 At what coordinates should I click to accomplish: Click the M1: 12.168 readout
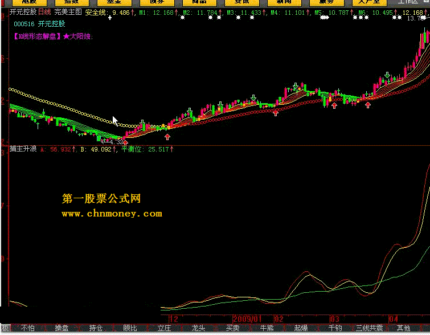click(156, 13)
